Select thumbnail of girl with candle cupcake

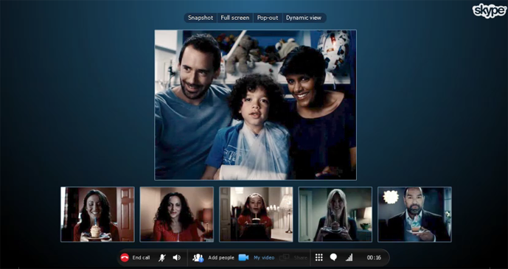pos(256,214)
